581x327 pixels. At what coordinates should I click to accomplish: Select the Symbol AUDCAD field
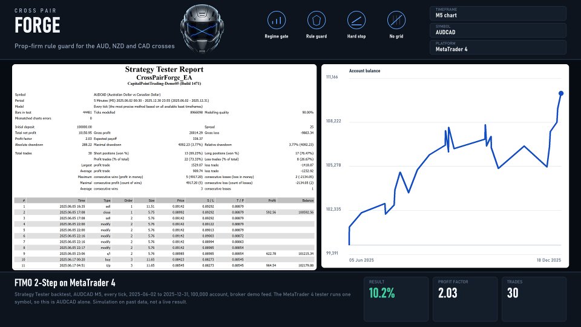[x=498, y=30]
